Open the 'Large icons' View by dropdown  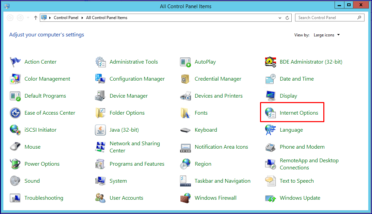327,35
